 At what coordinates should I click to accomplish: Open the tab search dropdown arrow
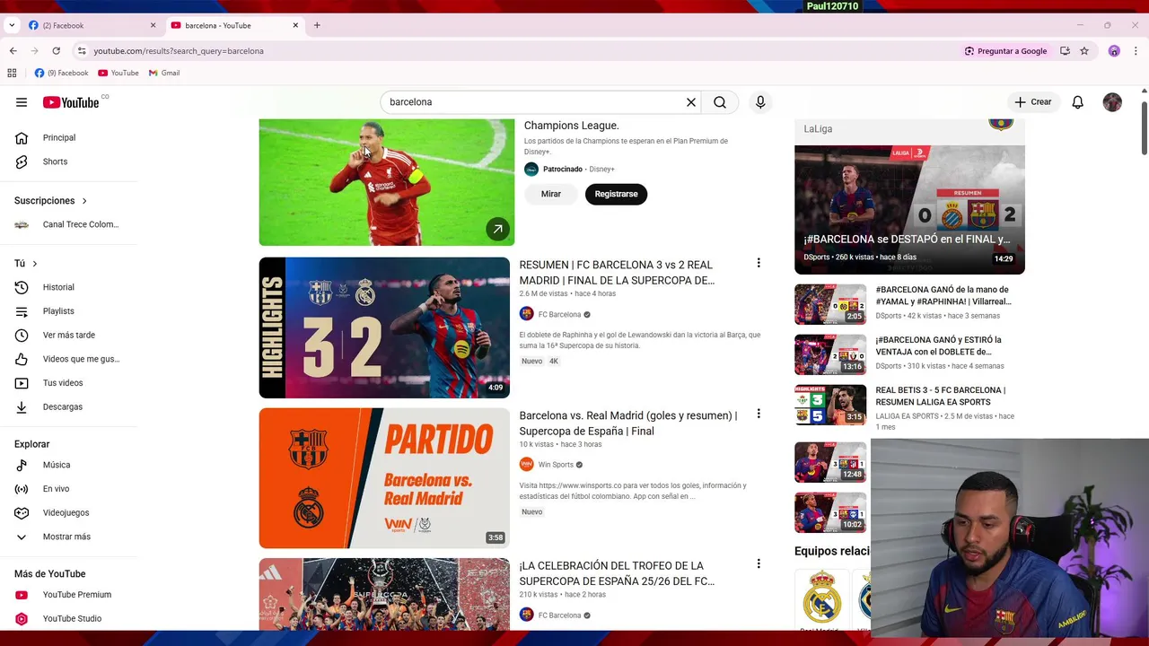coord(12,25)
